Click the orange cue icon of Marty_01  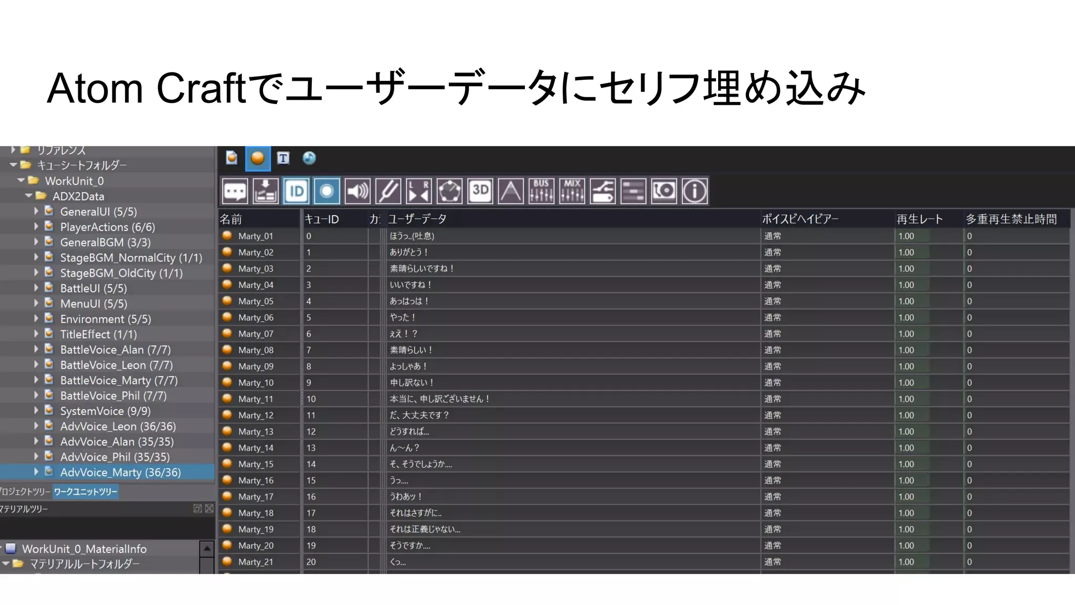point(227,236)
